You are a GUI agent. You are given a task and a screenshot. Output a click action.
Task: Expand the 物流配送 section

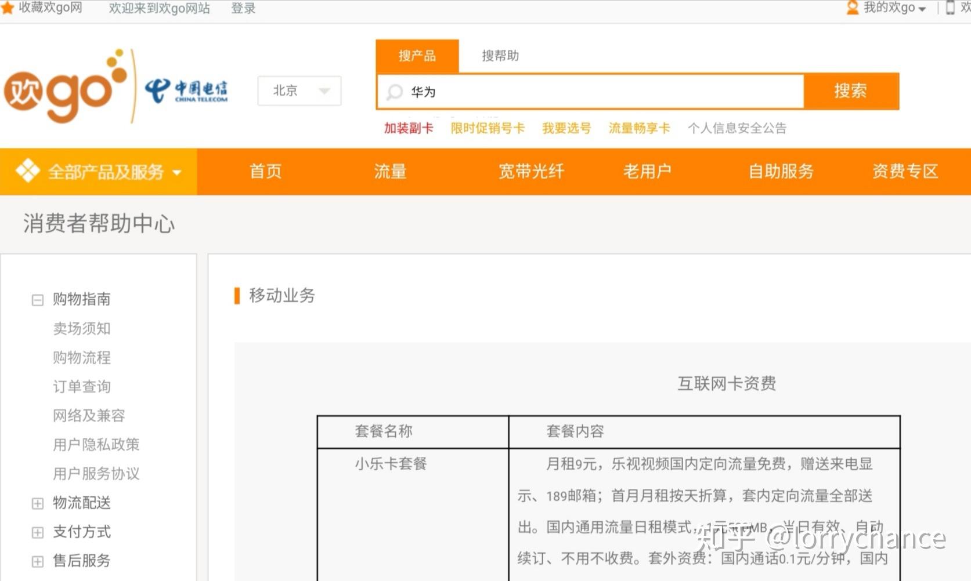pyautogui.click(x=38, y=503)
